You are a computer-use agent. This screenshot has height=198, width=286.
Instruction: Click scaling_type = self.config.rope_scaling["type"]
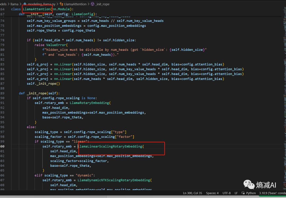(81, 132)
